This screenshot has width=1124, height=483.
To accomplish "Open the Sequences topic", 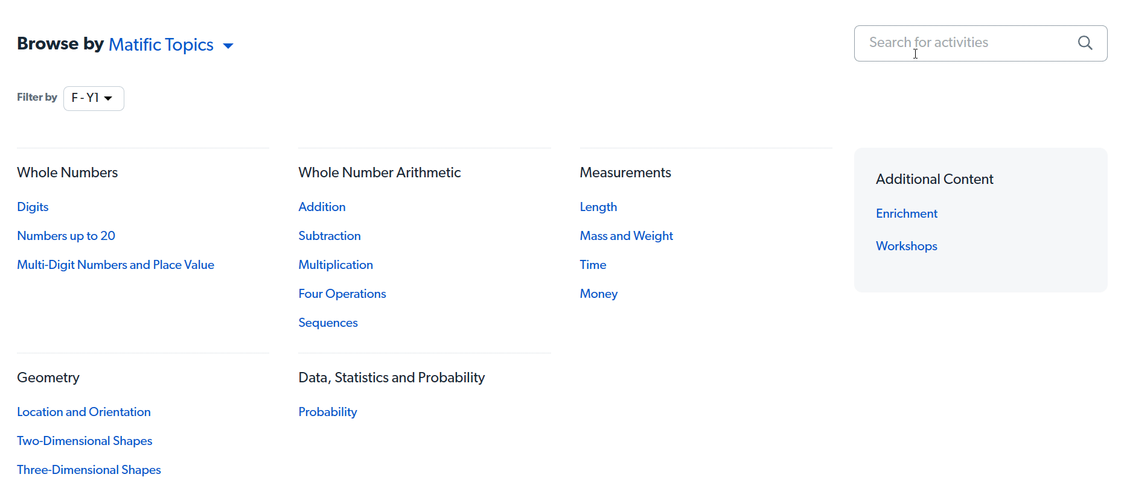I will 328,322.
